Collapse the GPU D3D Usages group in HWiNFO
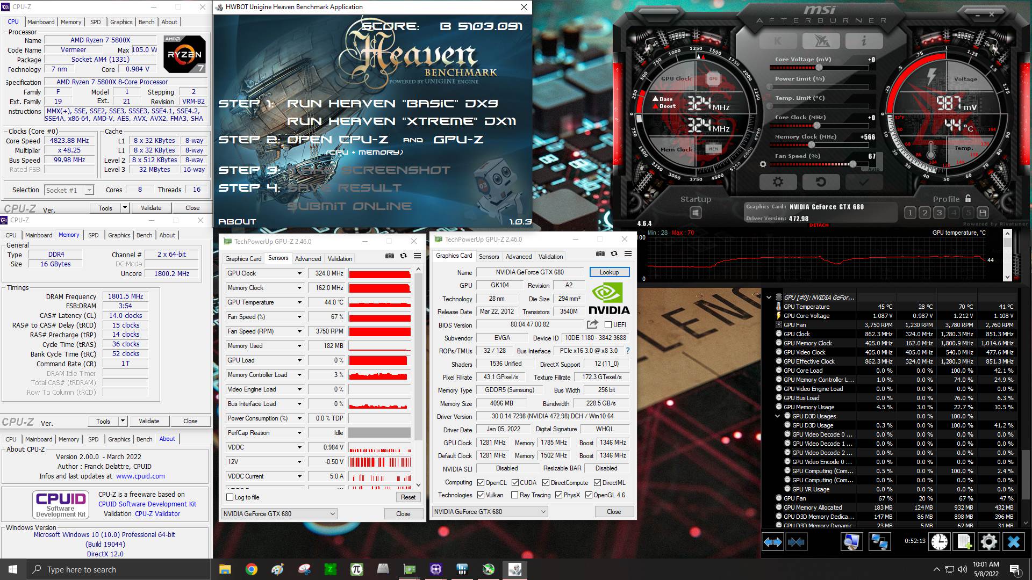Screen dimensions: 1032x580 777,416
